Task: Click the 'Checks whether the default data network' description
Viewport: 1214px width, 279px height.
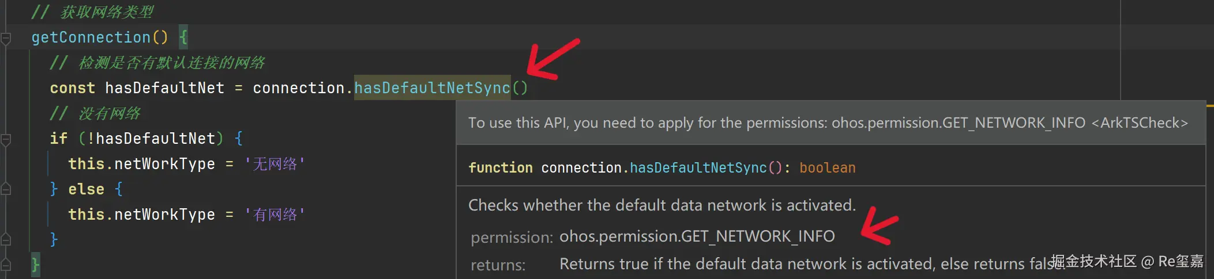Action: [x=662, y=205]
